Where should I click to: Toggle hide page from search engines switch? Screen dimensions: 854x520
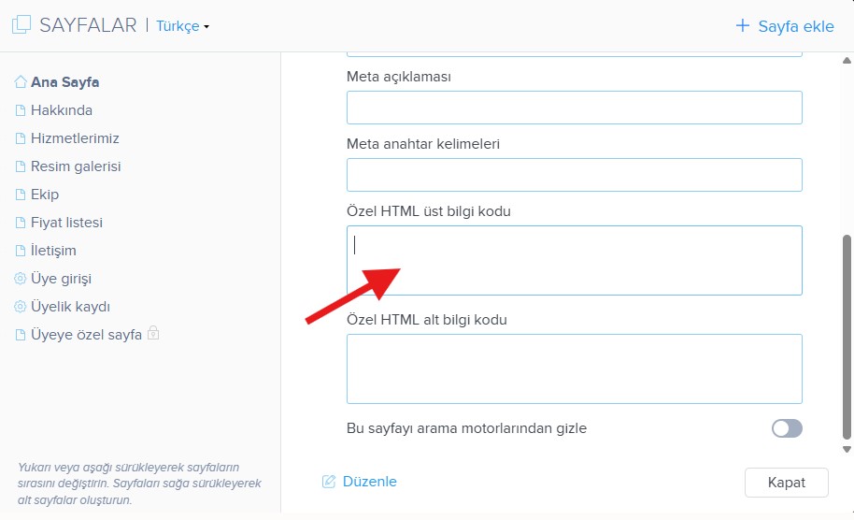787,428
